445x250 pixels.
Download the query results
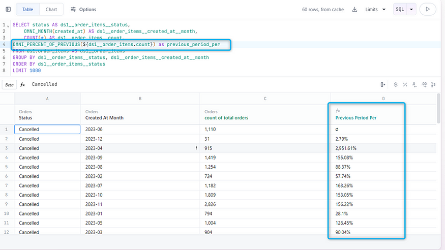pyautogui.click(x=354, y=9)
